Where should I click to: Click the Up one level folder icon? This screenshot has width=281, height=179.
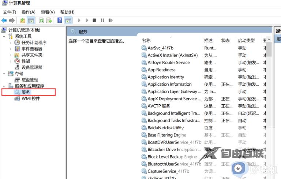click(x=23, y=20)
